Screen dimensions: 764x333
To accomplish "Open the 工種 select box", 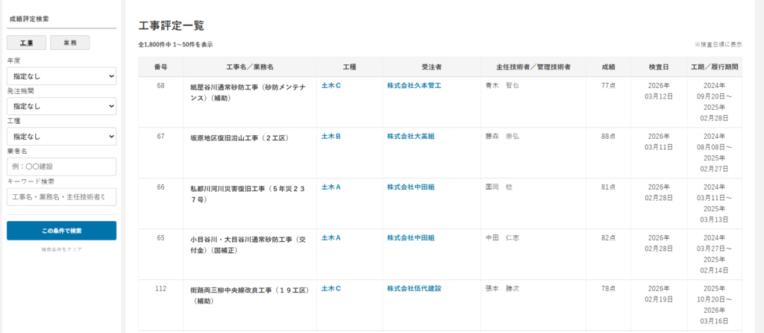I will [x=61, y=137].
